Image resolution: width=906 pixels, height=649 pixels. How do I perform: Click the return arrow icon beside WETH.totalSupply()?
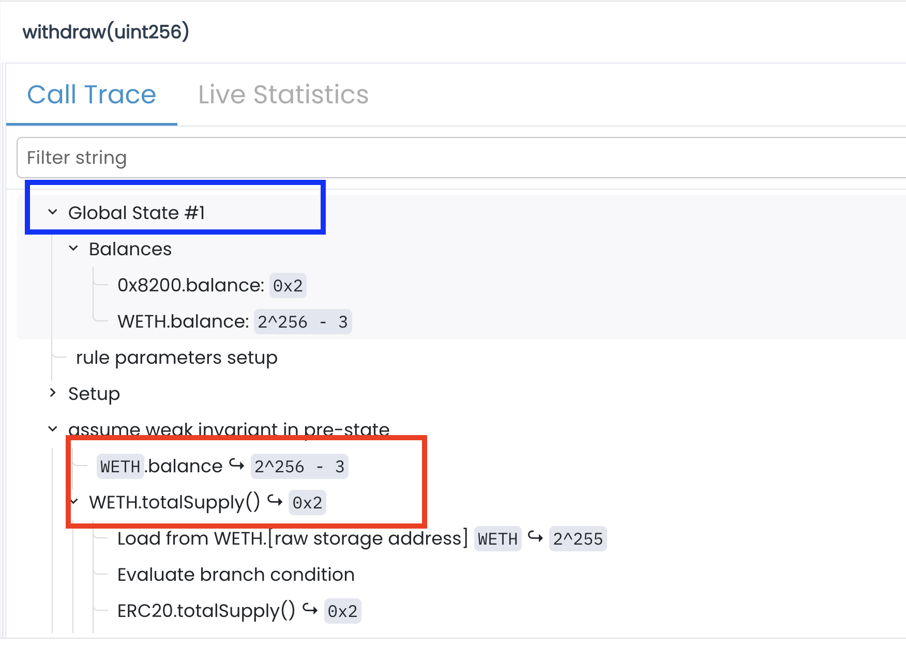(275, 501)
